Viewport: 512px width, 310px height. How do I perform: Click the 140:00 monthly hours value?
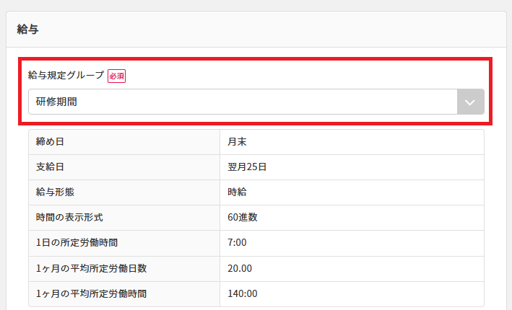242,293
